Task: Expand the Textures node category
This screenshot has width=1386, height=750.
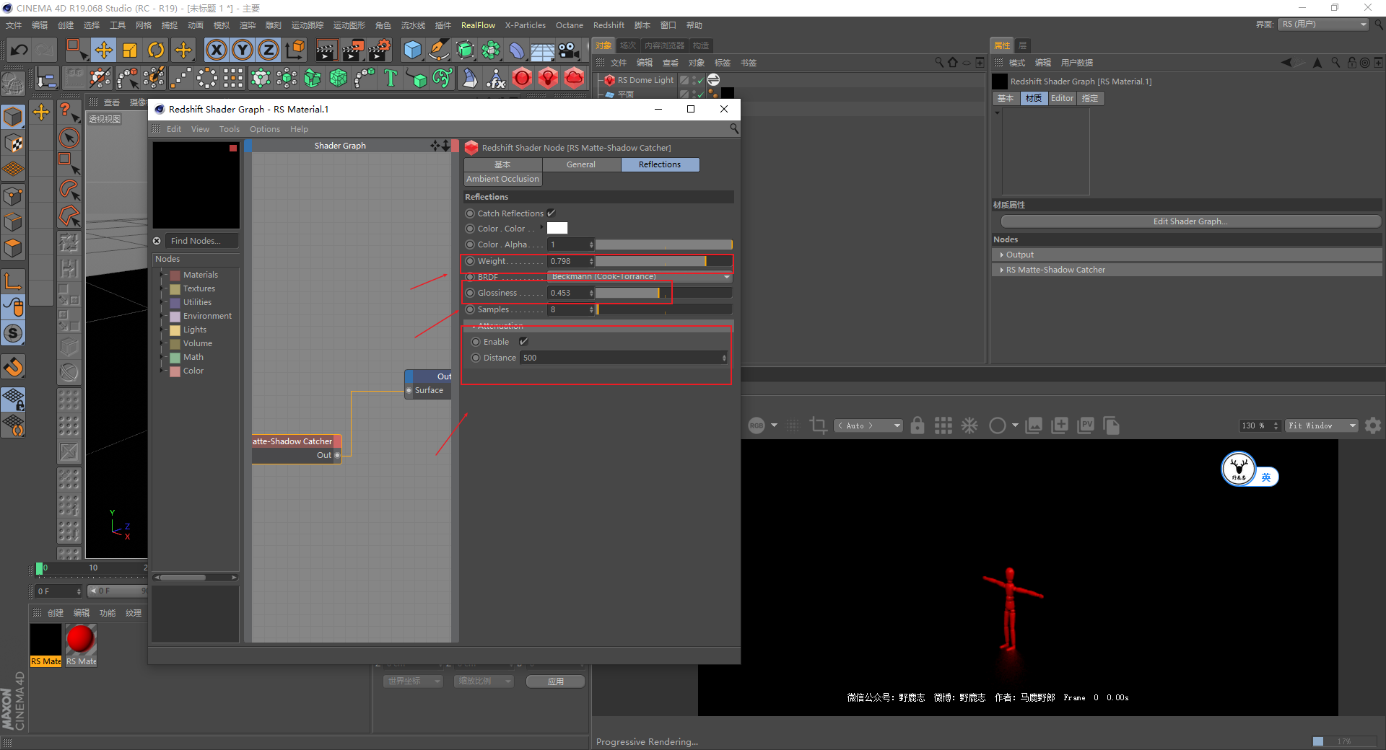Action: click(x=163, y=288)
